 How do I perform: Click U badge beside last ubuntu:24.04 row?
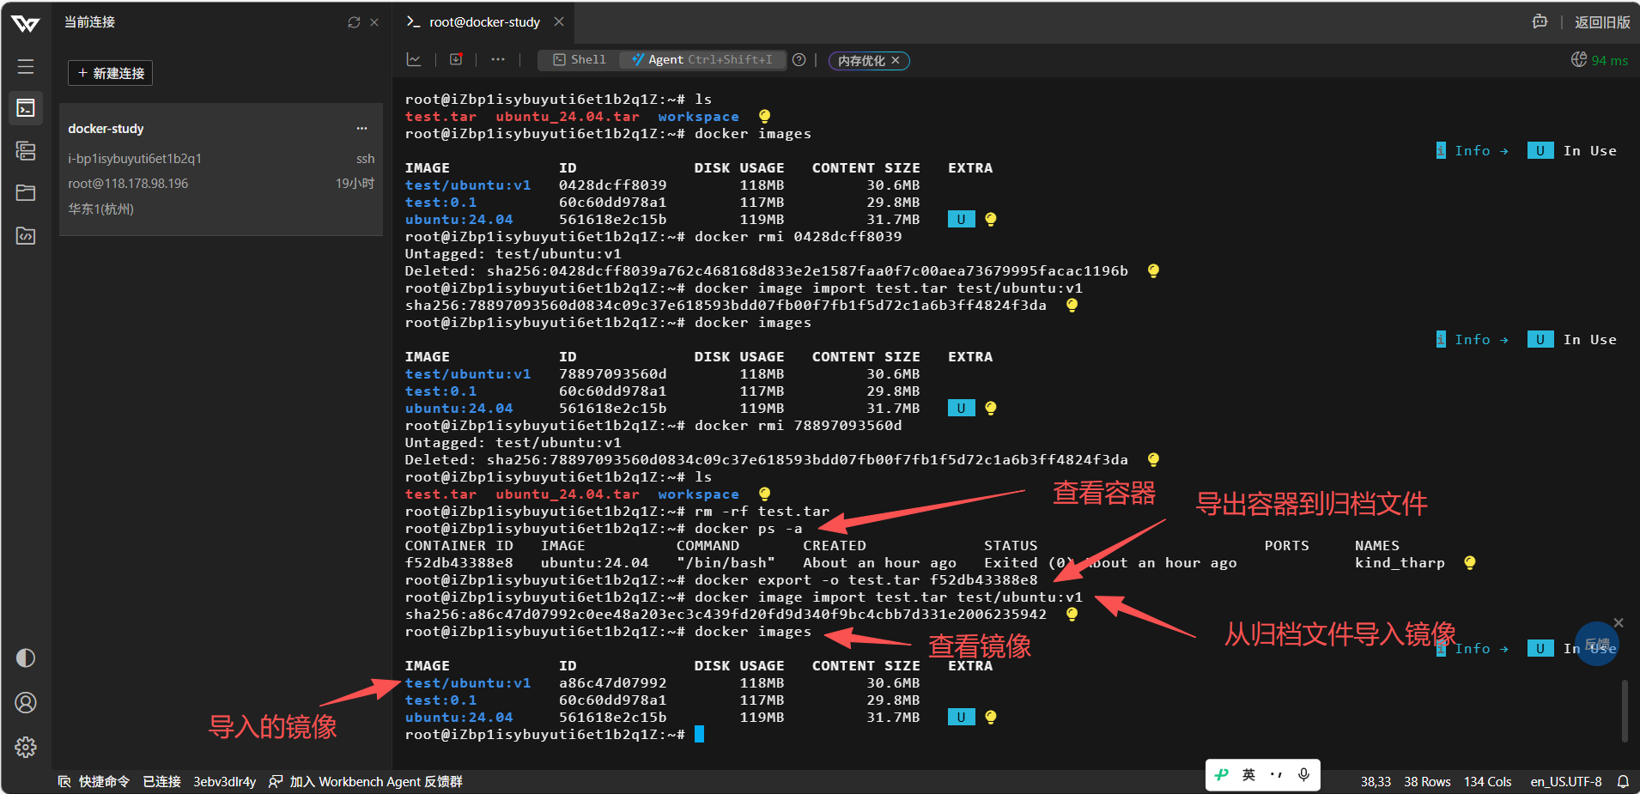pyautogui.click(x=961, y=717)
